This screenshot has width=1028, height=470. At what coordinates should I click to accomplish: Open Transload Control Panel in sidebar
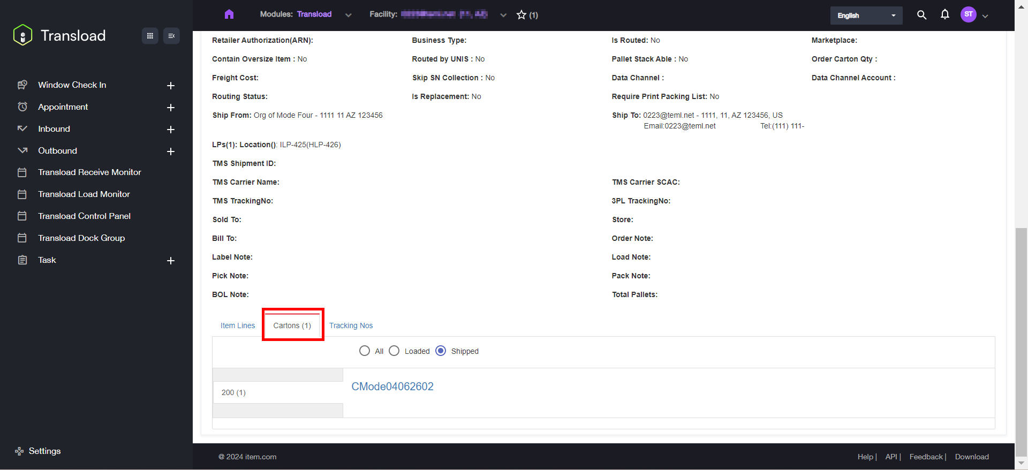click(84, 216)
